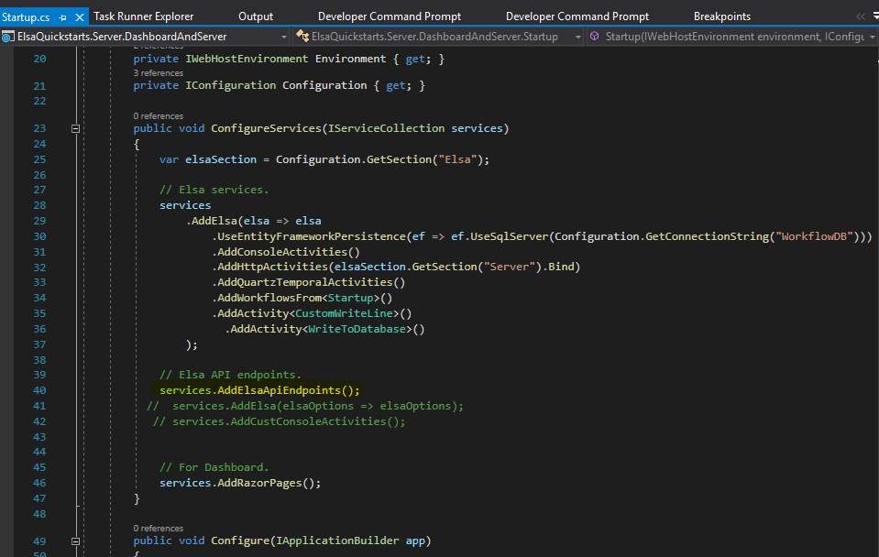This screenshot has height=557, width=879.
Task: Switch to the Output tab
Action: 255,15
